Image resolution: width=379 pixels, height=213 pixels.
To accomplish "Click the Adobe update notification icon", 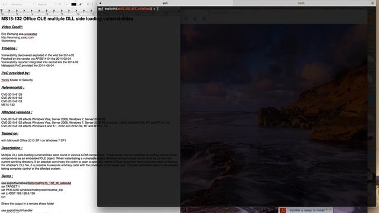I will [283, 211].
